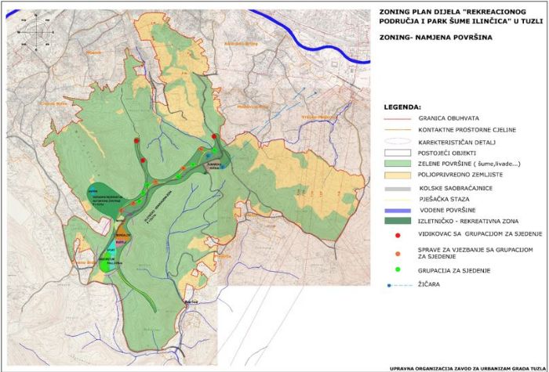The image size is (549, 372).
Task: Click the Granica obuhvata line sample in legend
Action: [x=397, y=119]
